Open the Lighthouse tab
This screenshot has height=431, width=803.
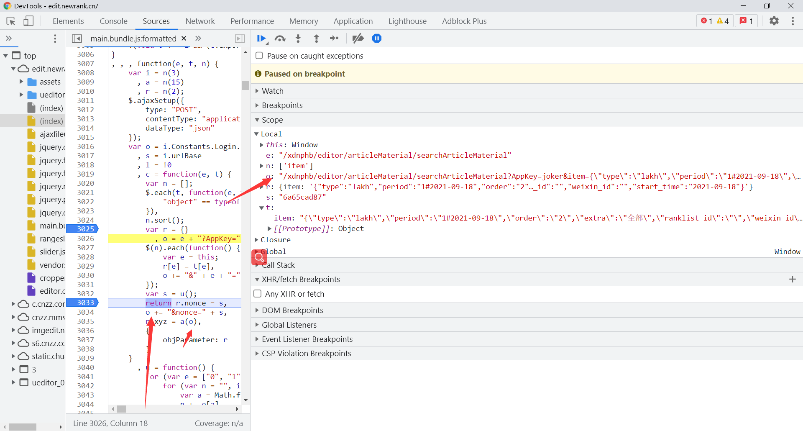[407, 21]
